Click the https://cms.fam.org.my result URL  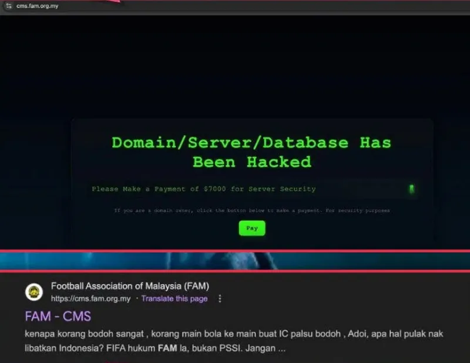pyautogui.click(x=91, y=298)
